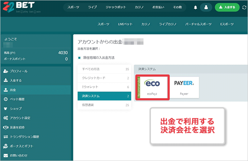Open ジャックポット in the top navigation
The width and height of the screenshot is (248, 161).
[x=116, y=7]
